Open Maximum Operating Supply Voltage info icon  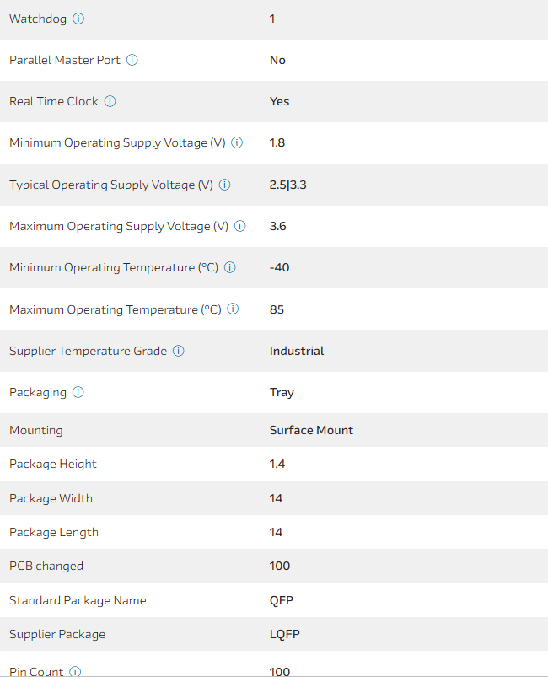pyautogui.click(x=240, y=226)
